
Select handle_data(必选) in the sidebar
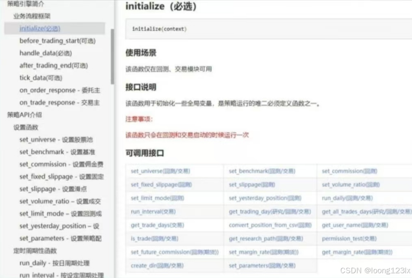coord(46,53)
